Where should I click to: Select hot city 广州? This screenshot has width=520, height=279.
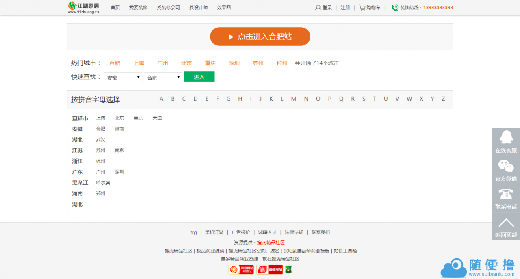(x=162, y=63)
